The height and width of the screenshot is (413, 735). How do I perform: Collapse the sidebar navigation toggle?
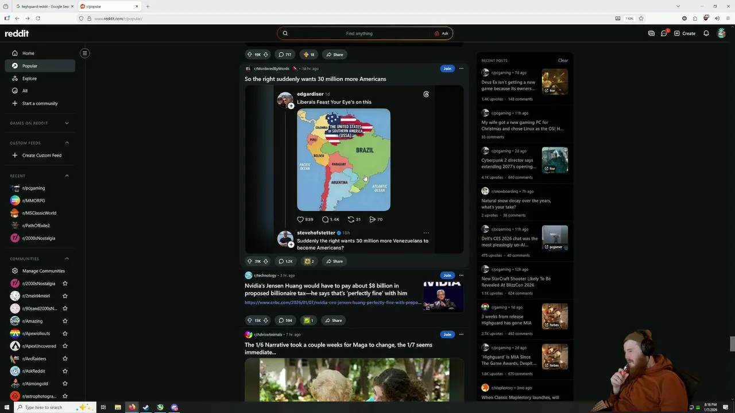coord(84,53)
